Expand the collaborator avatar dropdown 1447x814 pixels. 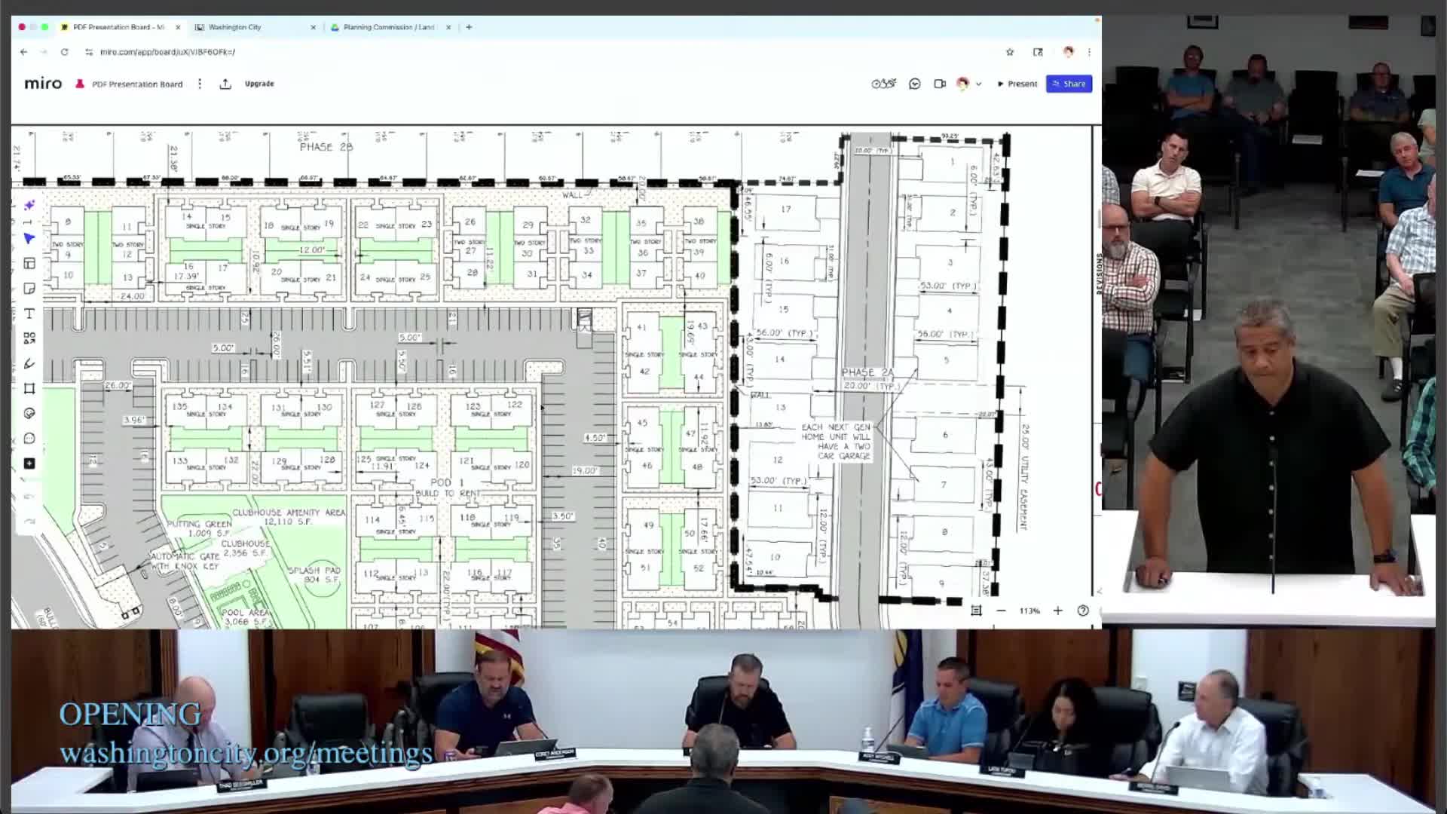point(978,84)
